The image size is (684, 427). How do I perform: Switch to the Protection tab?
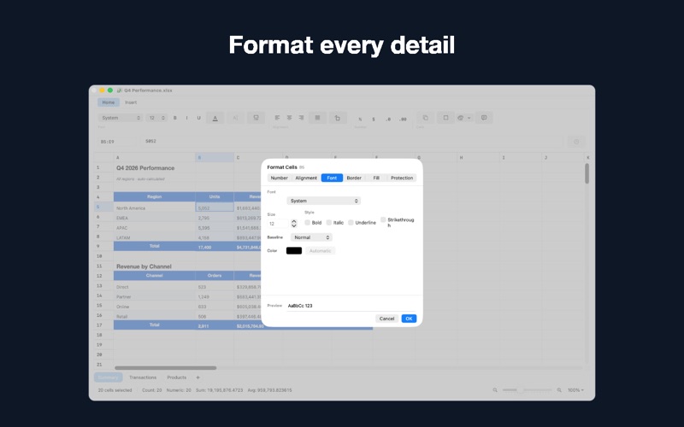click(402, 178)
